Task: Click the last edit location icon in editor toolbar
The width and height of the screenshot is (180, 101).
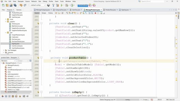Action: point(56,13)
